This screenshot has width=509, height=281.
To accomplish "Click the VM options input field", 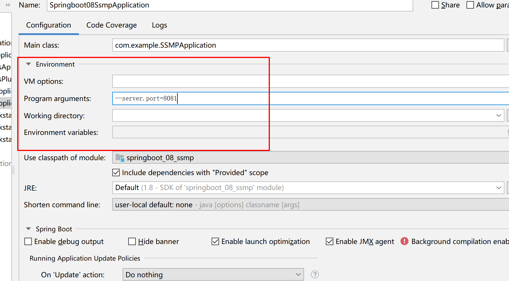I will pyautogui.click(x=311, y=81).
